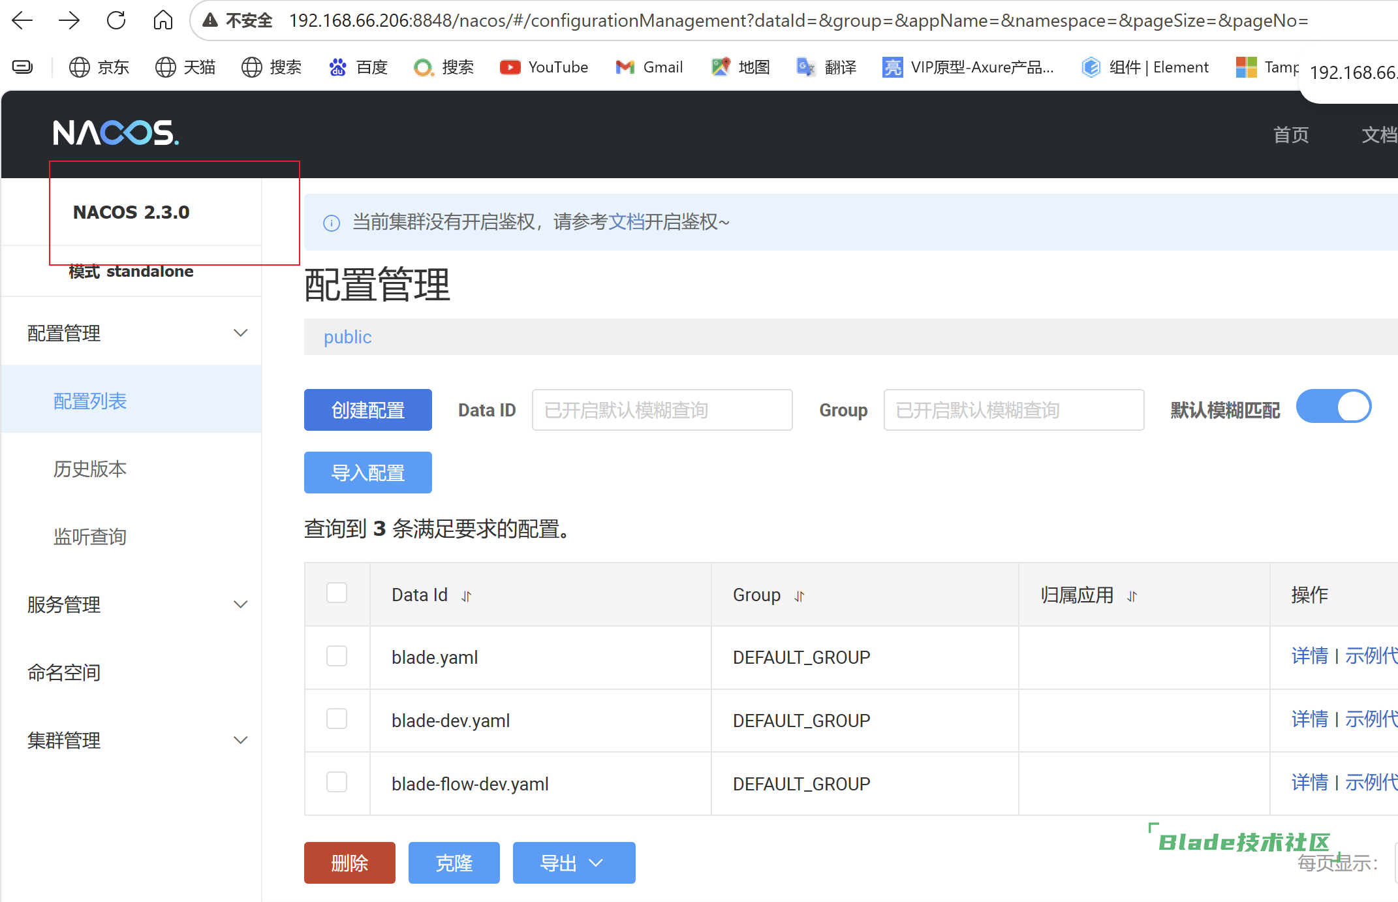Select all rows with header checkbox
The height and width of the screenshot is (902, 1398).
coord(337,593)
